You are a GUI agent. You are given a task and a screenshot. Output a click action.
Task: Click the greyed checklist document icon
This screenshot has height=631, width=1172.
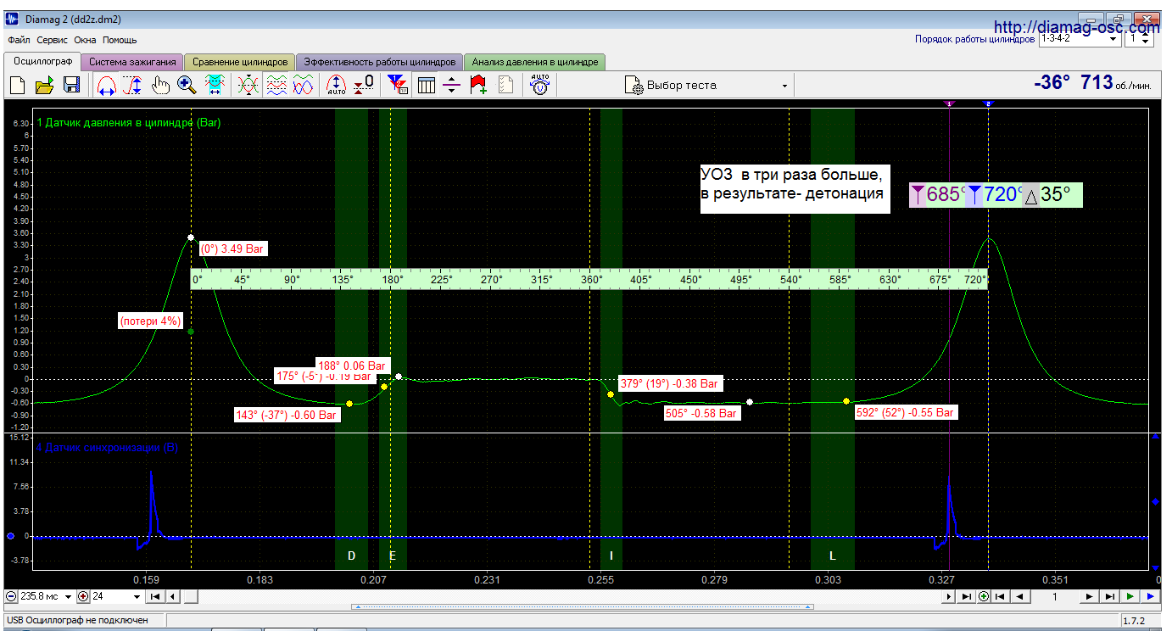pos(506,85)
